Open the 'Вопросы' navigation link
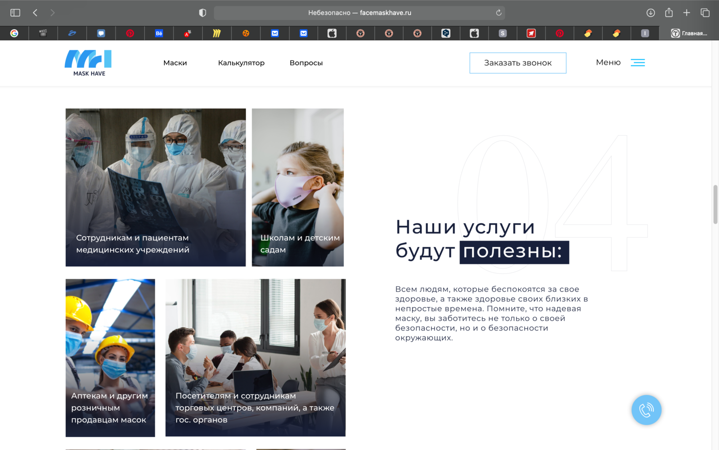This screenshot has height=450, width=719. click(306, 63)
